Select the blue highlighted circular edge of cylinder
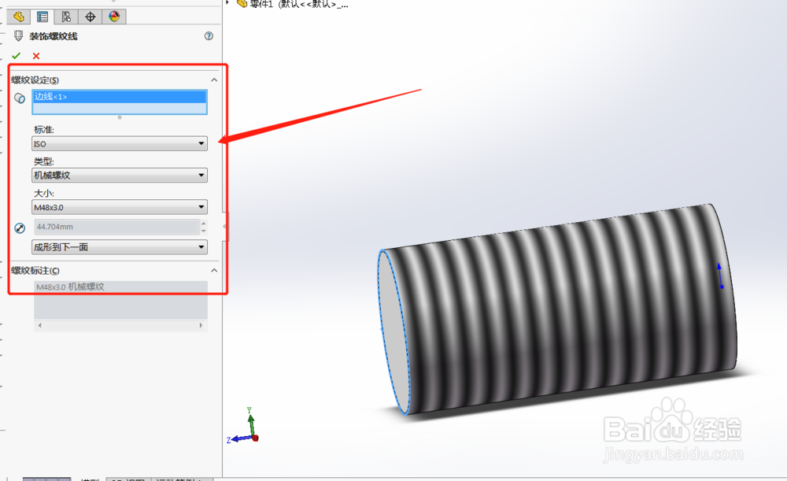787x481 pixels. point(393,331)
